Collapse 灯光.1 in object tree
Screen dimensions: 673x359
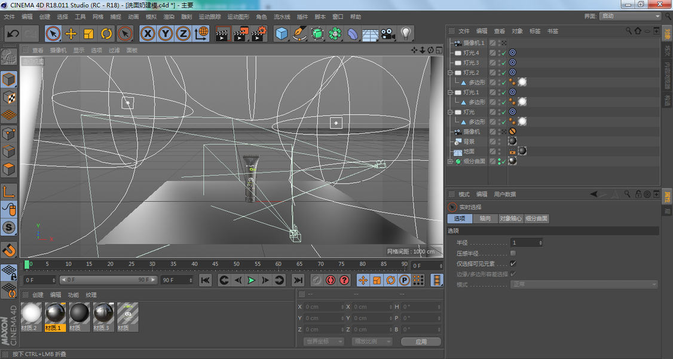pyautogui.click(x=450, y=92)
